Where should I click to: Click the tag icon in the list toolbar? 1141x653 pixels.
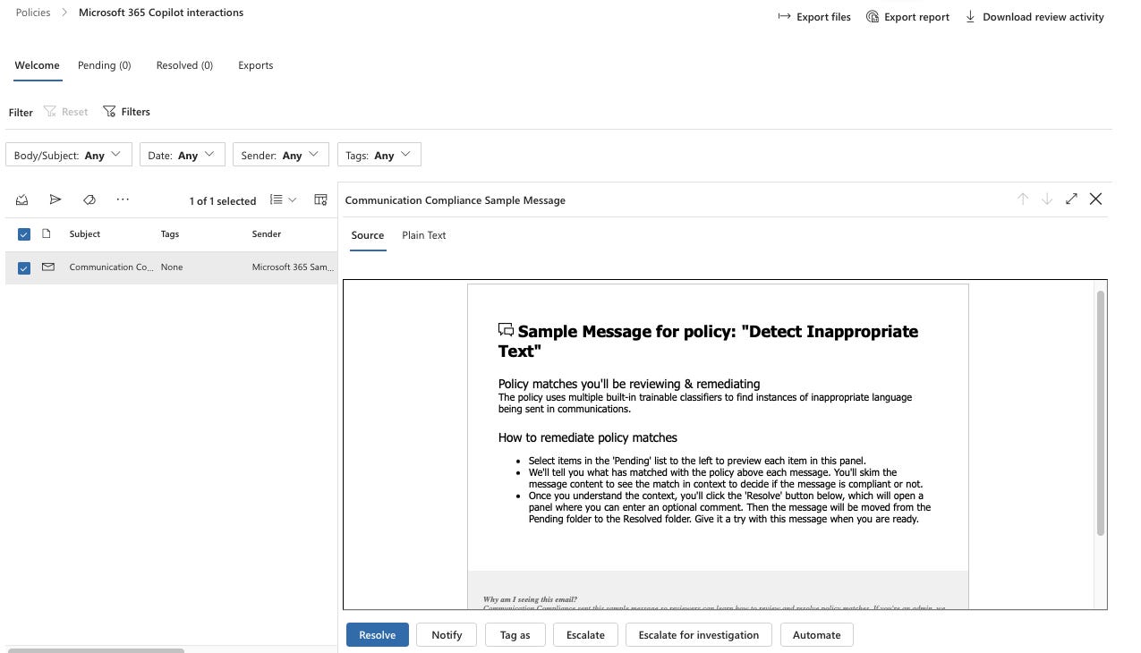pyautogui.click(x=89, y=199)
